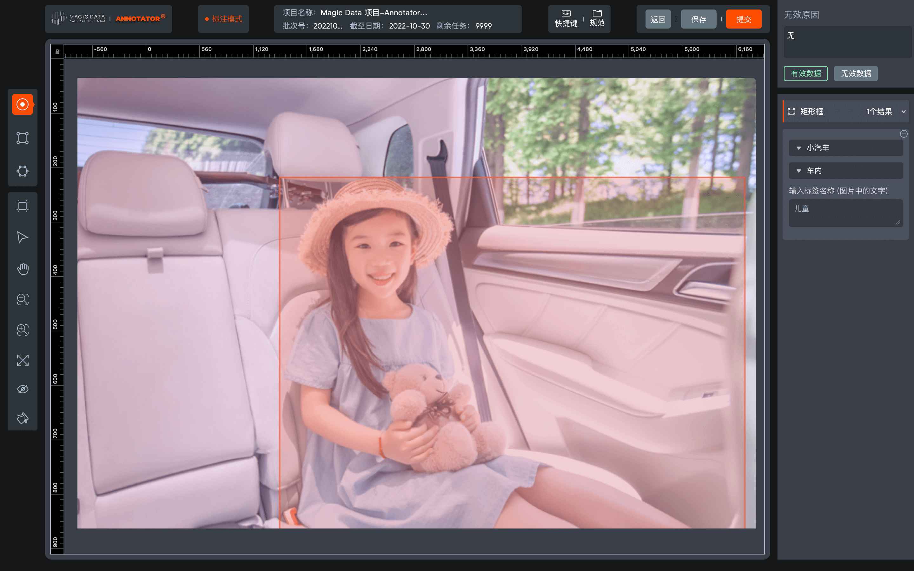Screen dimensions: 914x571
Task: Open the 规范 specifications panel
Action: (x=597, y=19)
